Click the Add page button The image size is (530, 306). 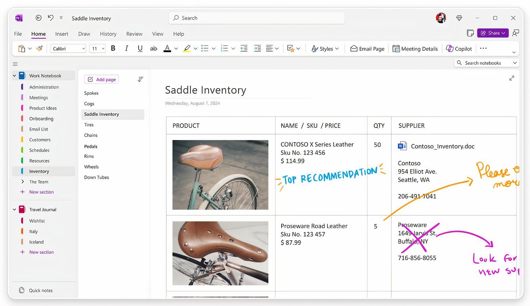(101, 80)
